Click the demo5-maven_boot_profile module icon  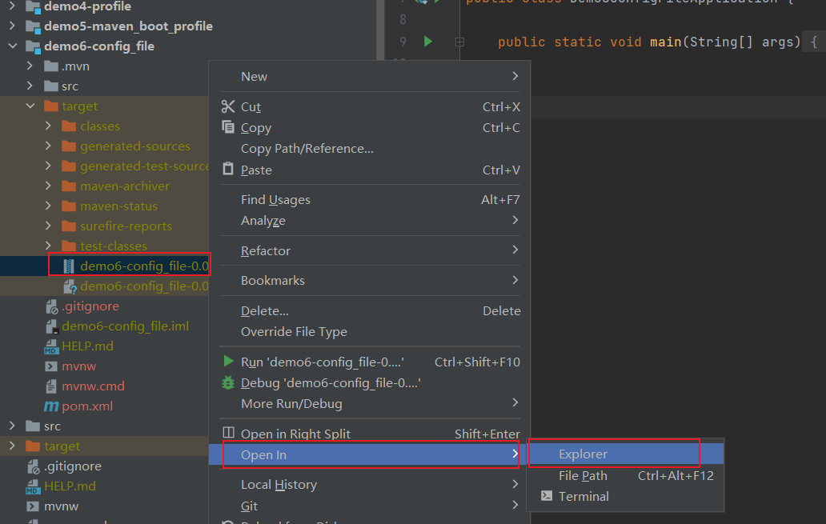33,26
